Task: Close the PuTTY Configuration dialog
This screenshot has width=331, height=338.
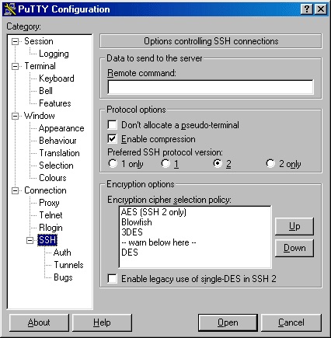Action: [x=321, y=9]
